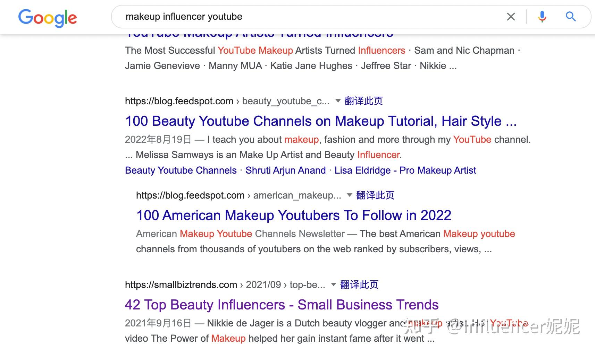This screenshot has width=595, height=350.
Task: Open the 'Beauty Youtube Channels' sitelink
Action: (181, 170)
